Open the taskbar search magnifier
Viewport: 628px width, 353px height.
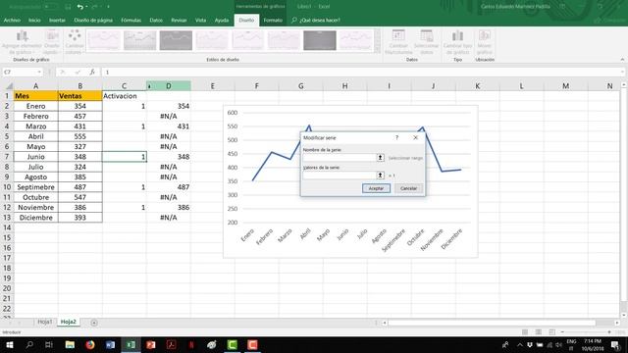29,344
